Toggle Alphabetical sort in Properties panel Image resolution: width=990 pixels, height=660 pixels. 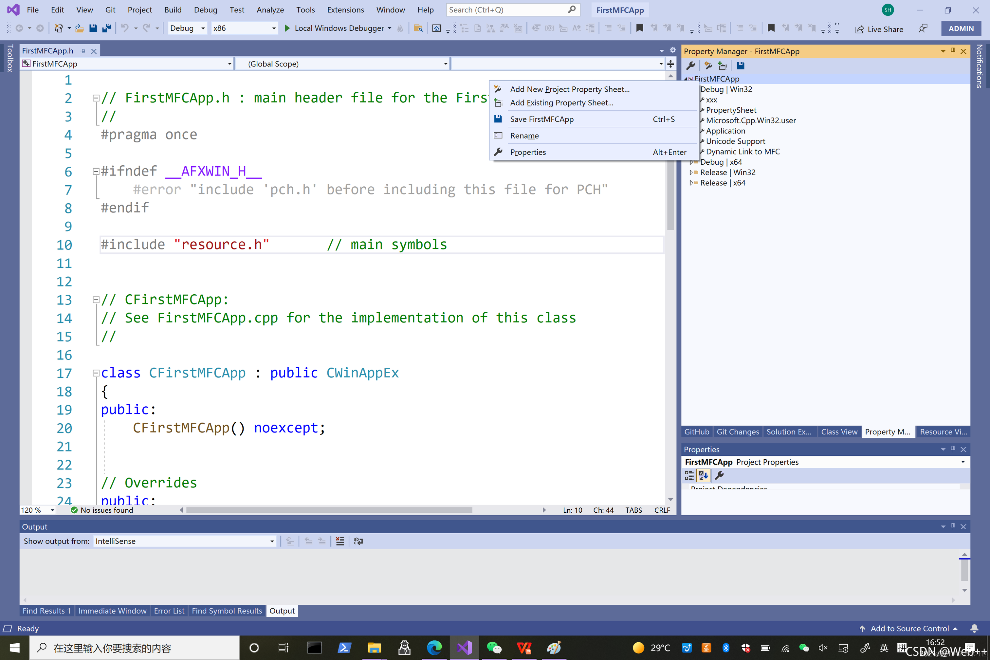coord(703,476)
